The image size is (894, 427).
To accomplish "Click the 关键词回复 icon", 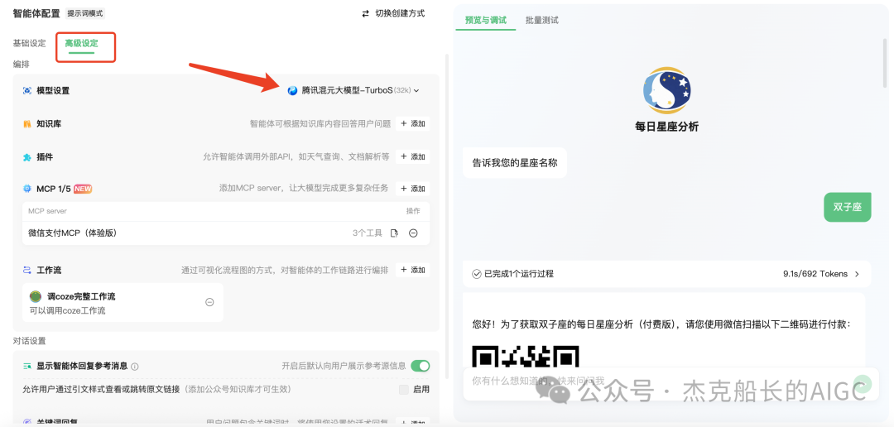I will (x=26, y=422).
